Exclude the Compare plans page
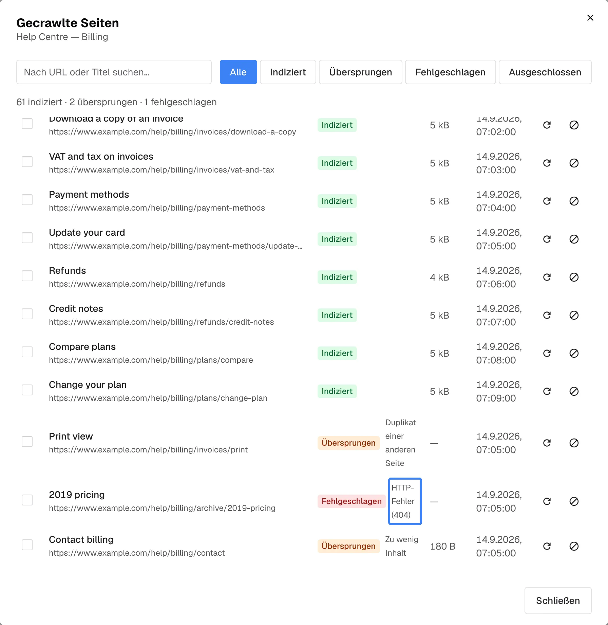This screenshot has height=625, width=608. [x=574, y=353]
